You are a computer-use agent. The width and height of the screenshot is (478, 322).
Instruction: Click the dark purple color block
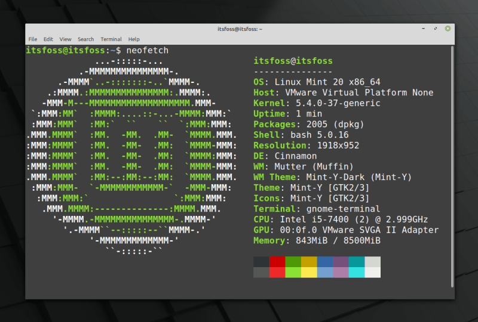pyautogui.click(x=341, y=262)
